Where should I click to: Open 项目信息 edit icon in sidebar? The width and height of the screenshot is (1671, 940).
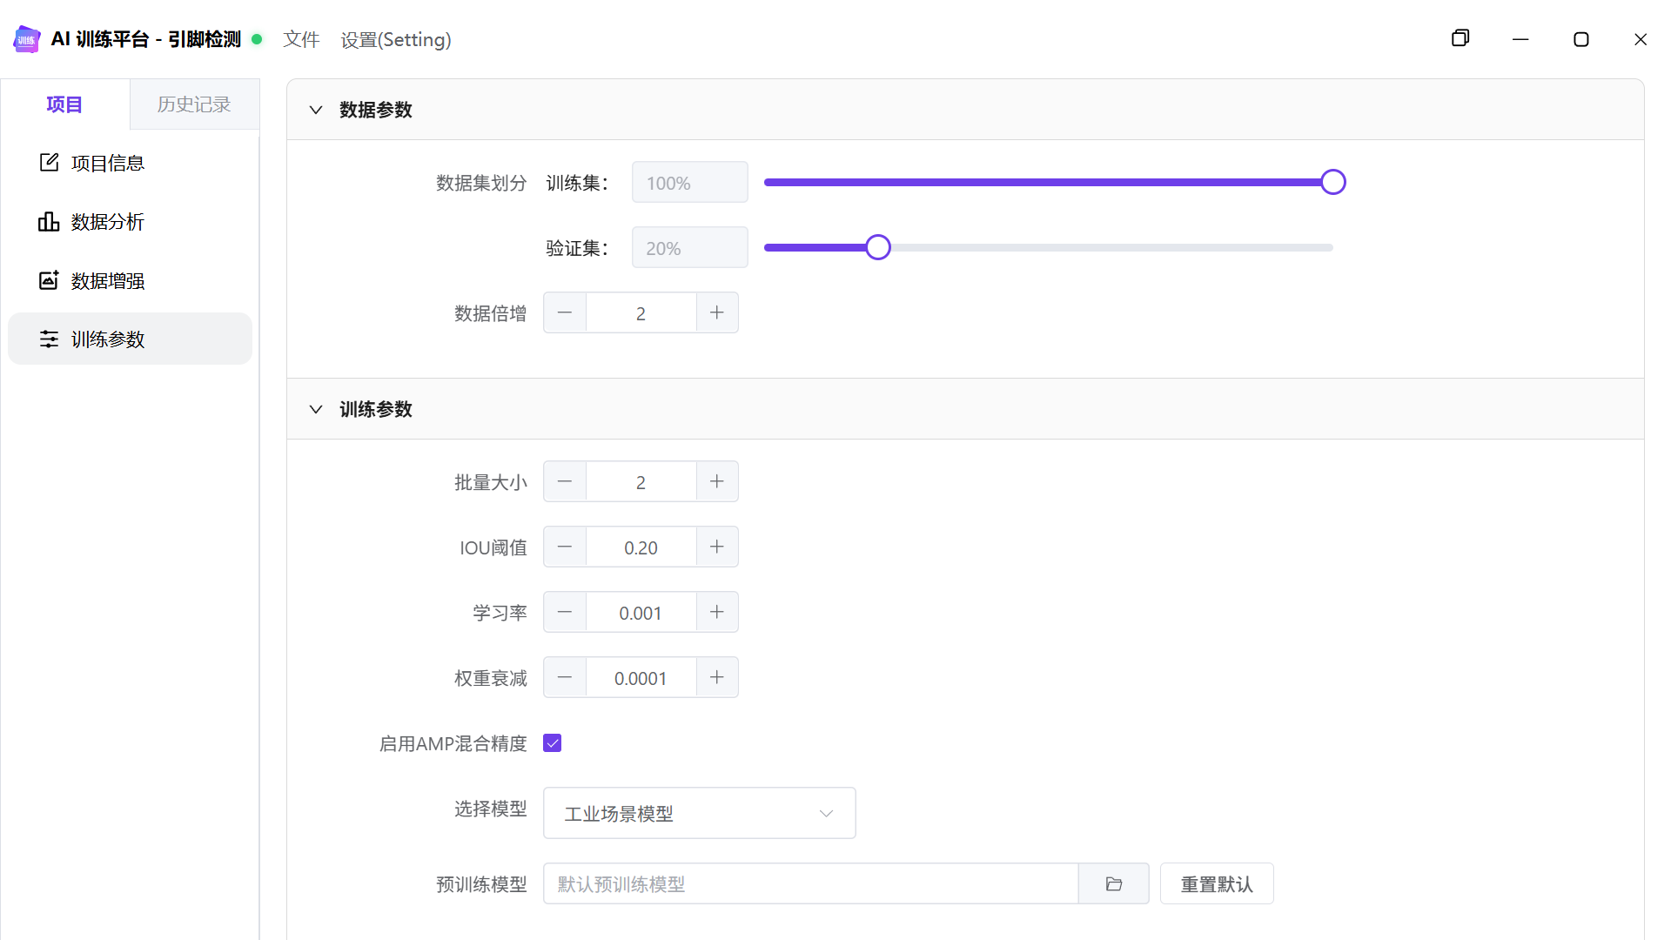coord(49,163)
